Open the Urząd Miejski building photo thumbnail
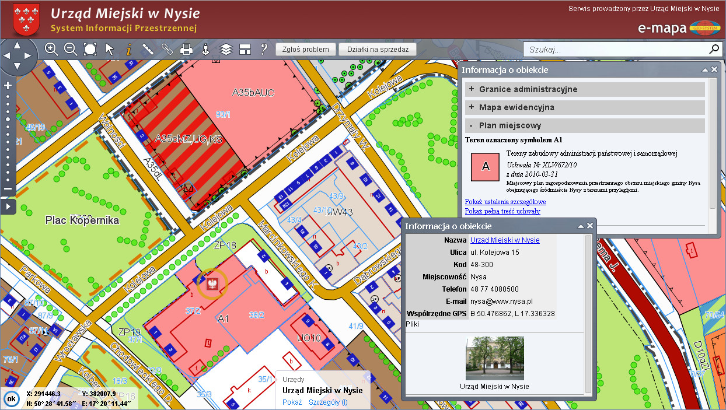726x410 pixels. pyautogui.click(x=494, y=358)
